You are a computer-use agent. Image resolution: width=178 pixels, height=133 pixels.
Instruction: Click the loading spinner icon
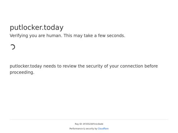pyautogui.click(x=12, y=47)
